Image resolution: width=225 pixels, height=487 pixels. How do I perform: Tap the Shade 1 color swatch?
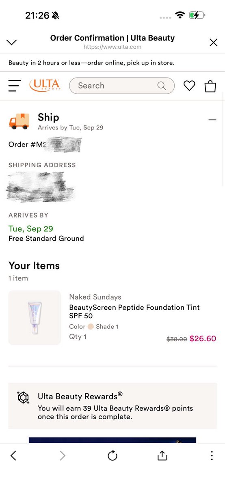click(x=91, y=326)
